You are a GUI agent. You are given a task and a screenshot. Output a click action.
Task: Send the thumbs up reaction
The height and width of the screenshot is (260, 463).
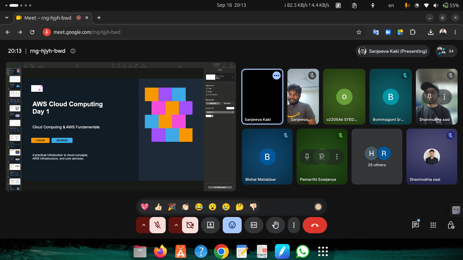[x=158, y=207]
